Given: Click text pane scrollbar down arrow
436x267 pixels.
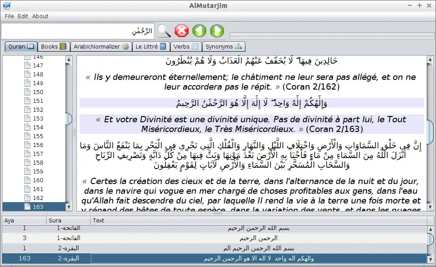Looking at the screenshot, I should pyautogui.click(x=430, y=207).
